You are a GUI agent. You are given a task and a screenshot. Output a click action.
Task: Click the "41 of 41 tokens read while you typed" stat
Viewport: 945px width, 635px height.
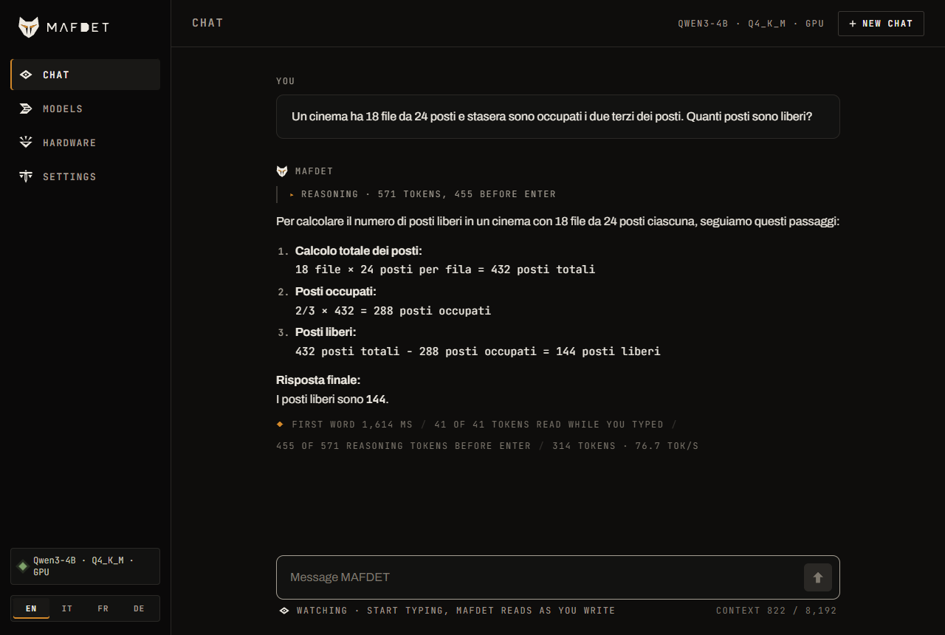pos(549,425)
